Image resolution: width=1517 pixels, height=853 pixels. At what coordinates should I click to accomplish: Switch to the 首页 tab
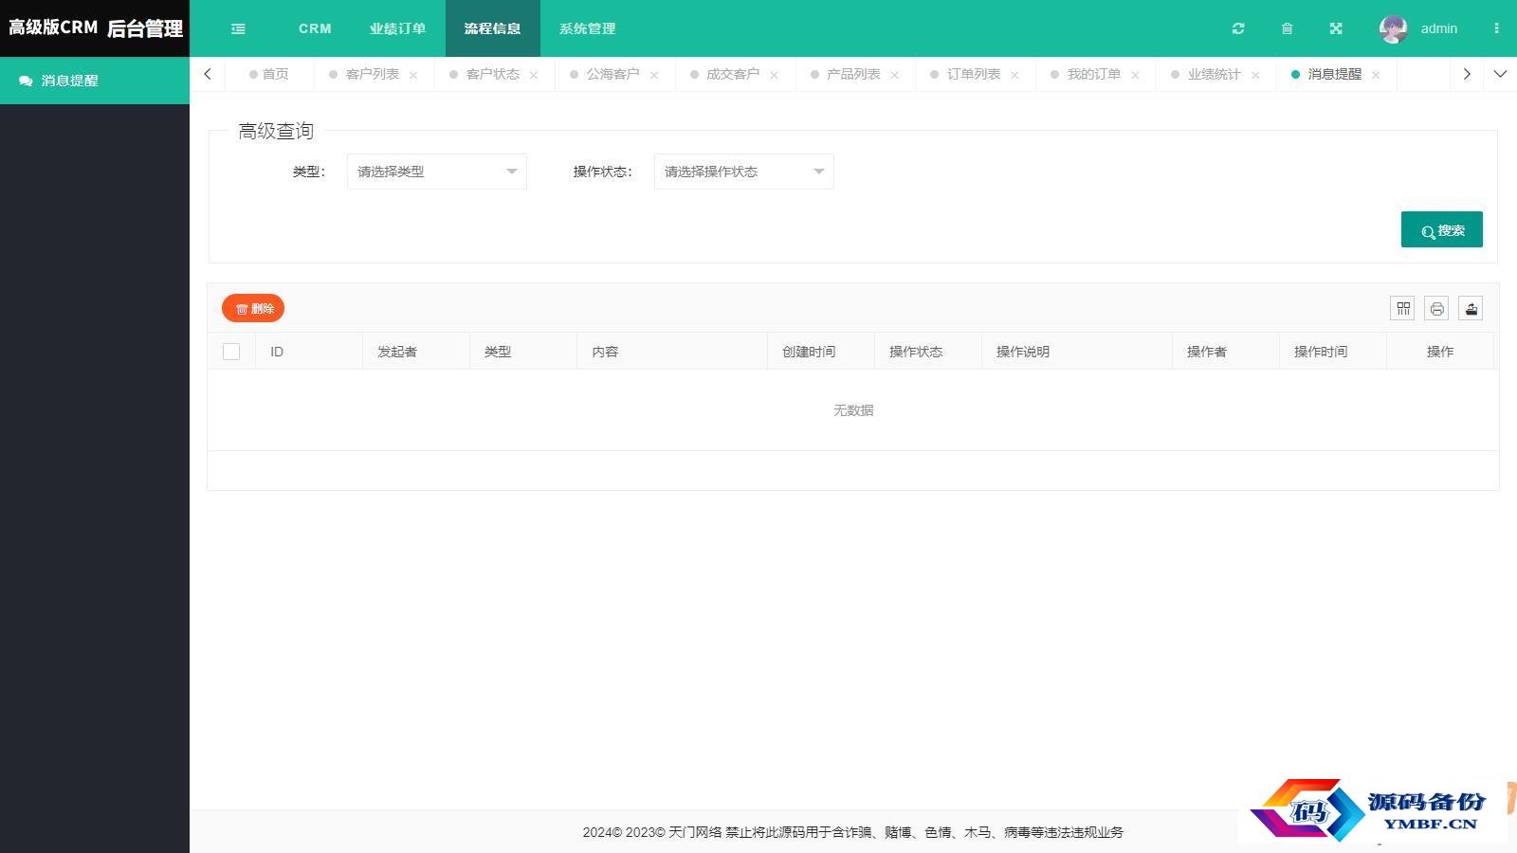click(269, 74)
